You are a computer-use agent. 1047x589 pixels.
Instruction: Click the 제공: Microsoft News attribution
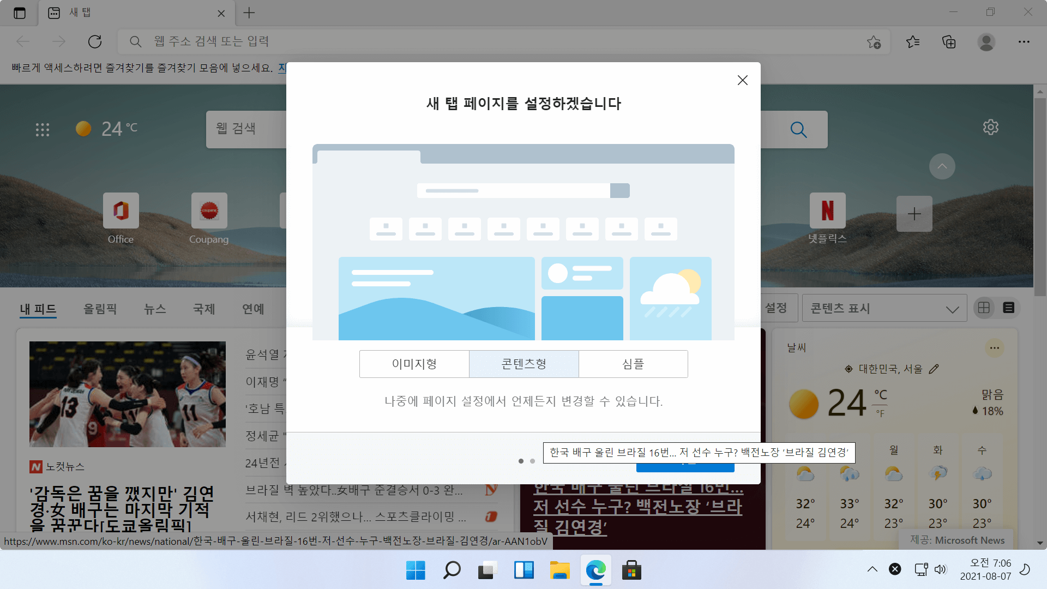(x=957, y=540)
